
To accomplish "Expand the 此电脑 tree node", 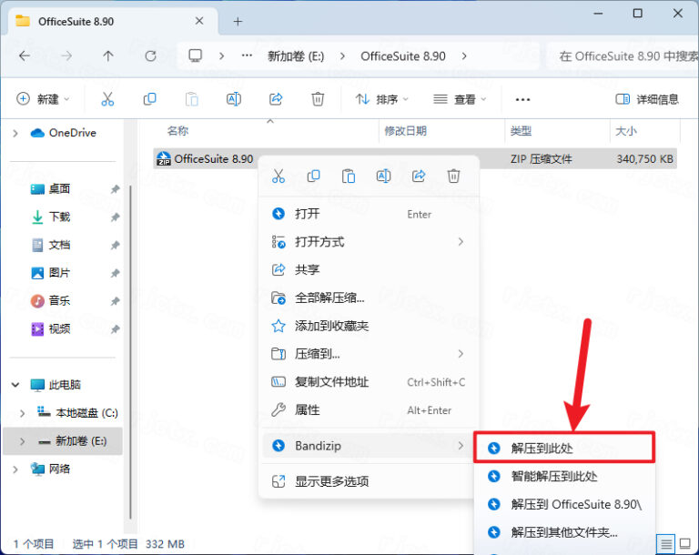I will pos(15,385).
